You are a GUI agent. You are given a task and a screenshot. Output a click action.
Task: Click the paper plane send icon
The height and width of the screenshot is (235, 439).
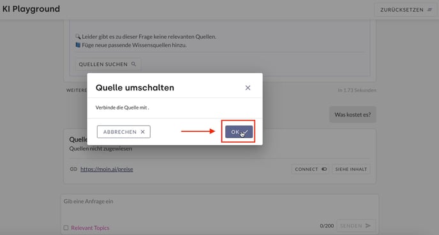pos(368,225)
